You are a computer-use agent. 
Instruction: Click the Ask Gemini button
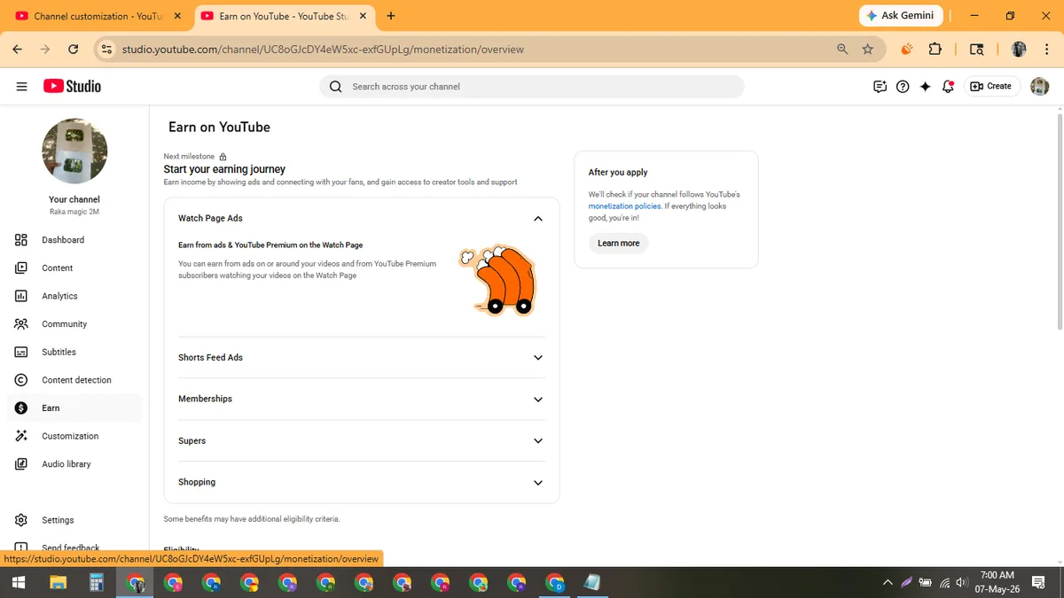(901, 16)
